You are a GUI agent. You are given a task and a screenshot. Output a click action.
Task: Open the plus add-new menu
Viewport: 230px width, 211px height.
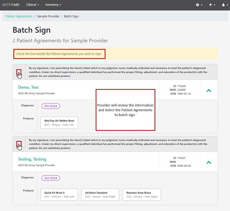[x=212, y=5]
